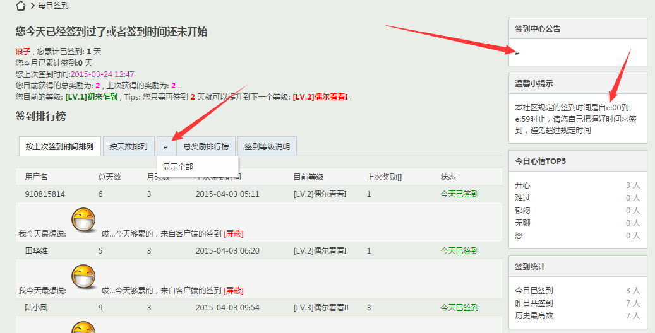The height and width of the screenshot is (333, 655).
Task: Click the 历史最高数 statistic row
Action: [x=577, y=316]
